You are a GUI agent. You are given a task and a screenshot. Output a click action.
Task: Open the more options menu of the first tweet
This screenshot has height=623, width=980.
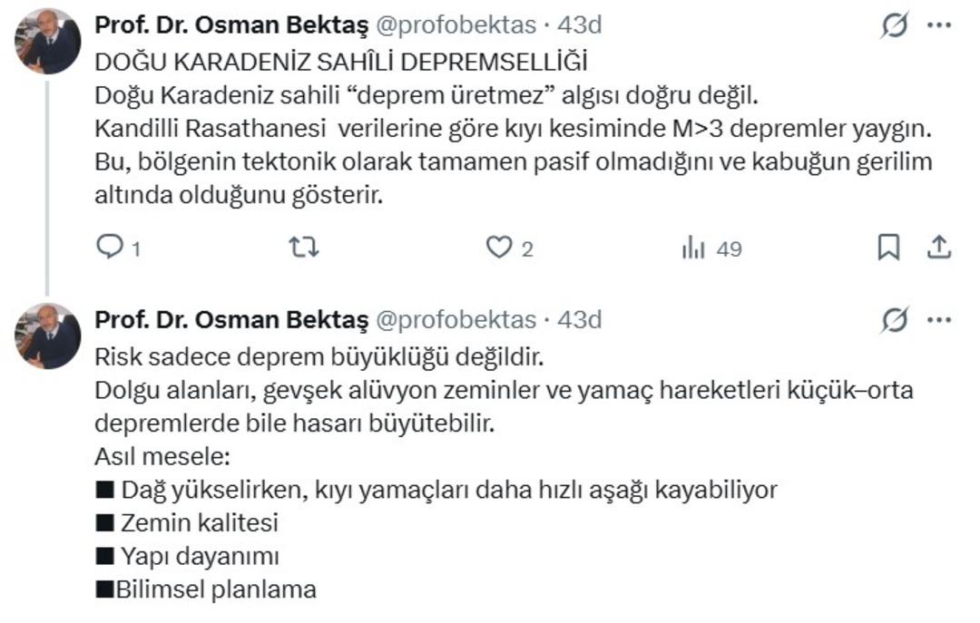tap(938, 25)
